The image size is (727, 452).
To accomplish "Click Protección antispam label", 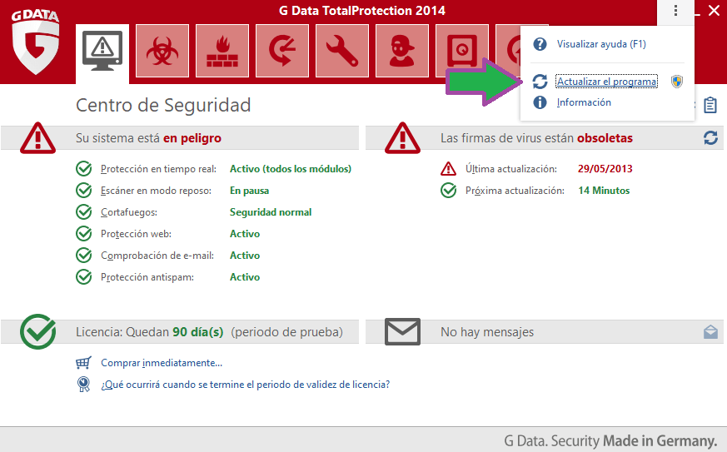I will (x=147, y=277).
